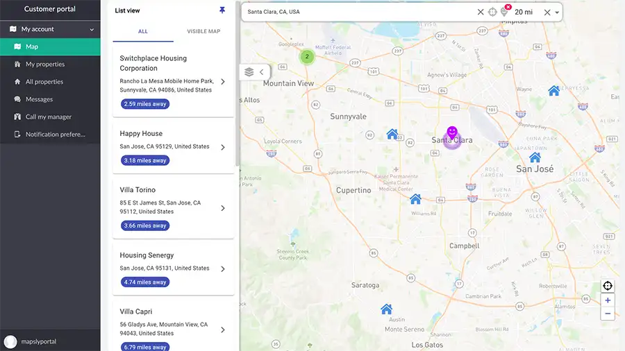Screen dimensions: 625x351
Task: Open the map layers icon
Action: (249, 71)
